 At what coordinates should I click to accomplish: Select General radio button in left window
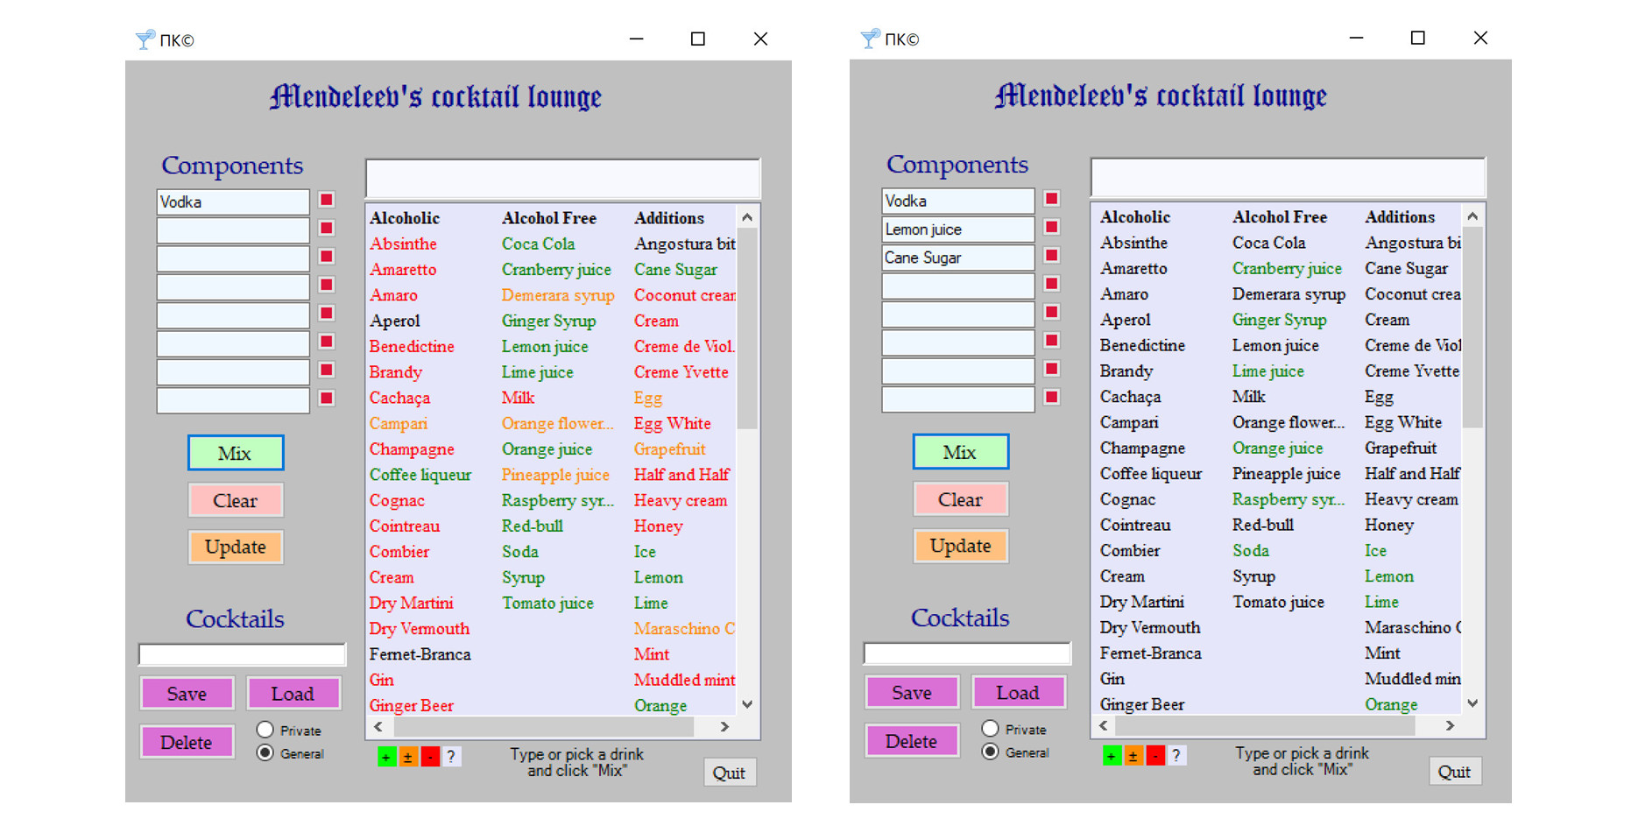(265, 752)
